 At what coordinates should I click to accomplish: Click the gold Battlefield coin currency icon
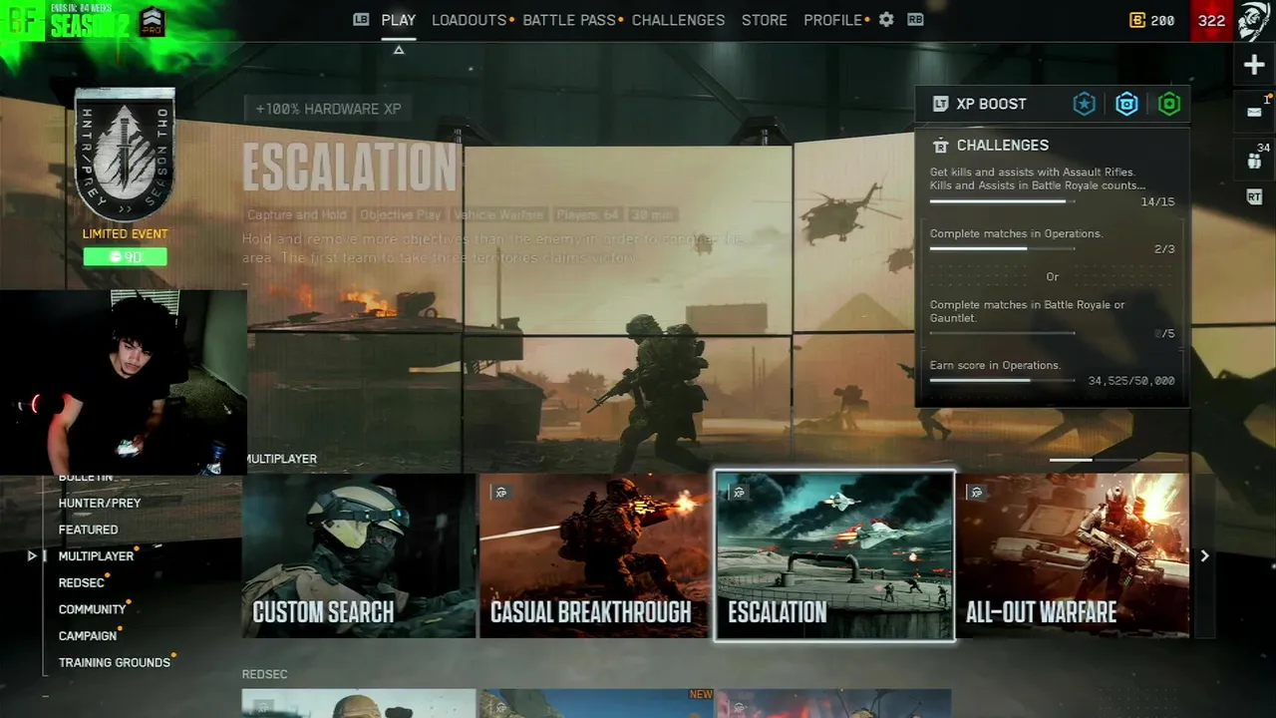point(1136,20)
